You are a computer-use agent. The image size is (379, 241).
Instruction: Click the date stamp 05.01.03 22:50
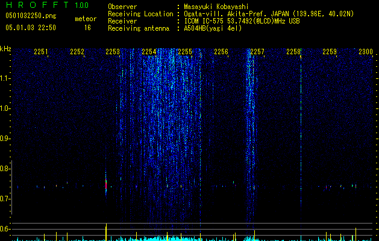click(x=31, y=28)
